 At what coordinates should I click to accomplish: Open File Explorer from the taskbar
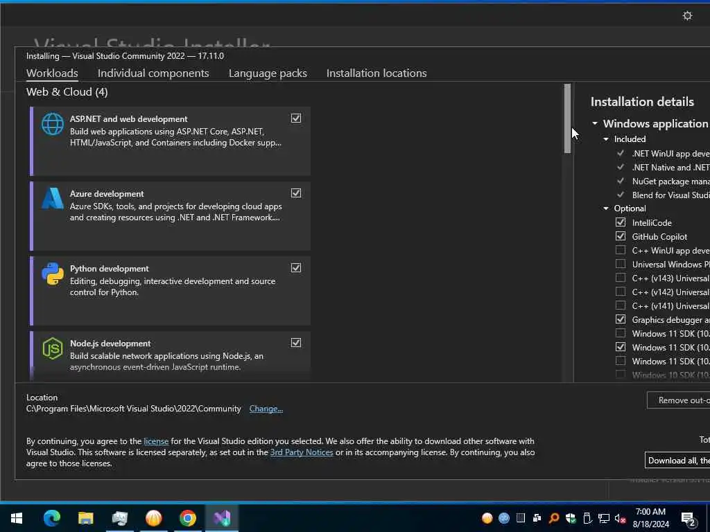click(x=85, y=518)
